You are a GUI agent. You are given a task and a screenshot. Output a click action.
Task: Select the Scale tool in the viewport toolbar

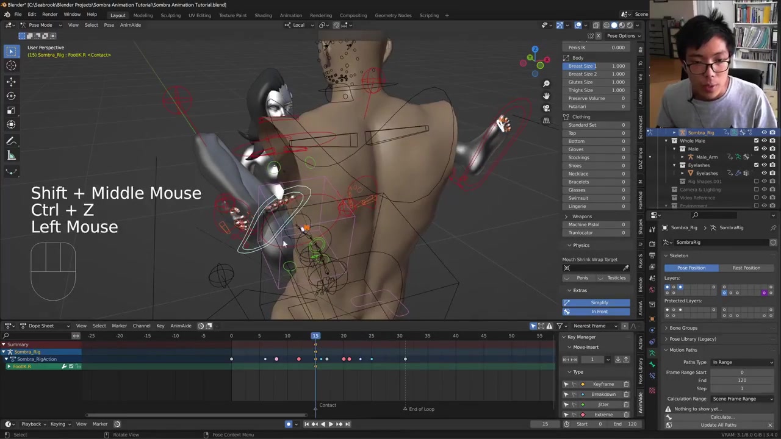(x=11, y=110)
